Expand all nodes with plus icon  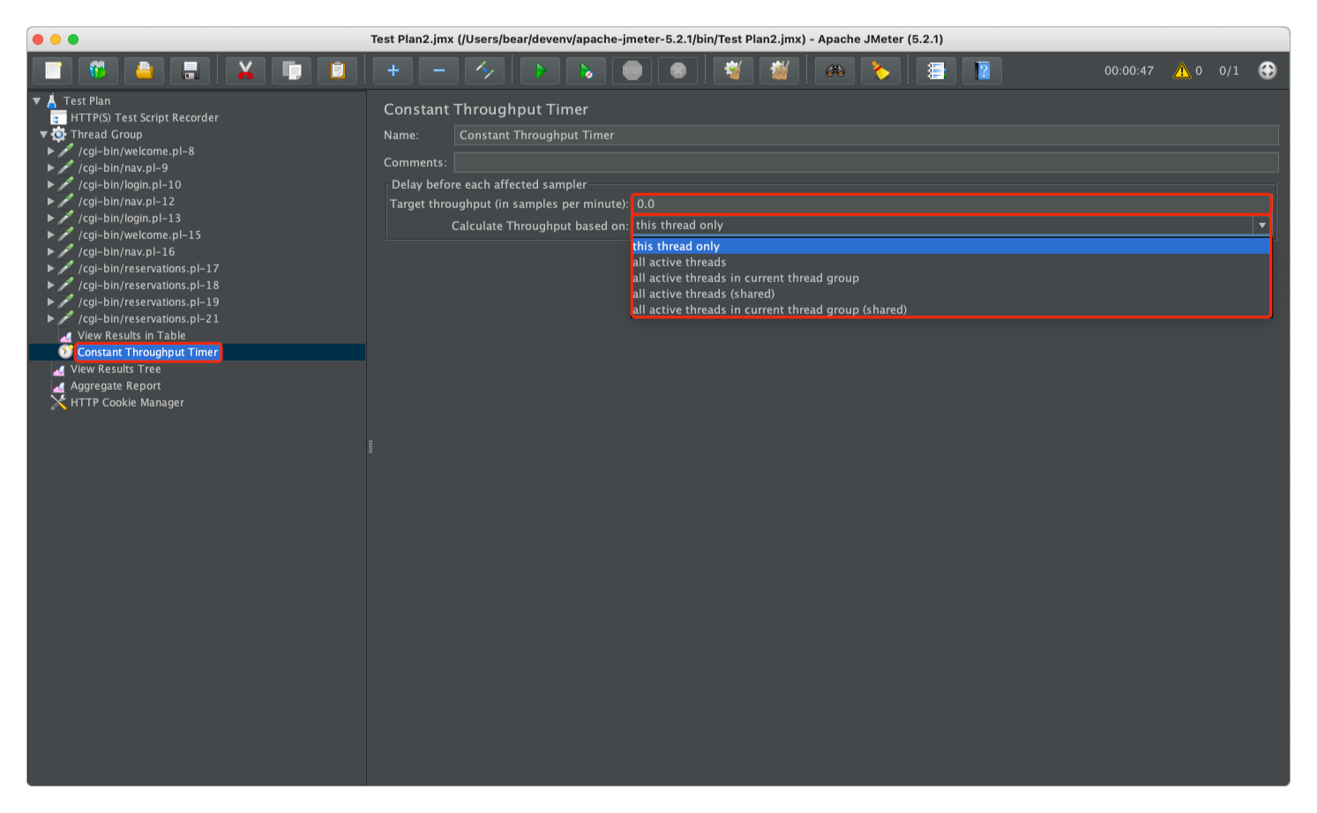(x=393, y=71)
